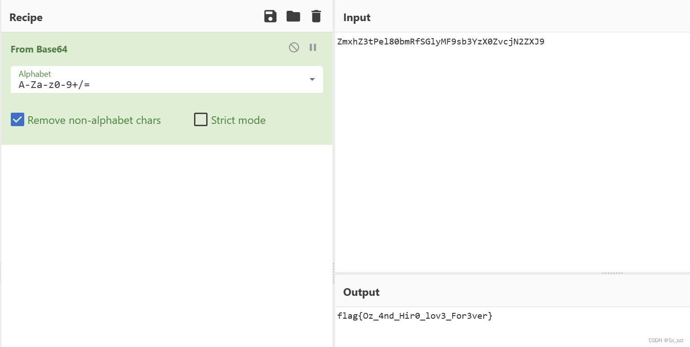Click the decoded flag output text

tap(415, 316)
